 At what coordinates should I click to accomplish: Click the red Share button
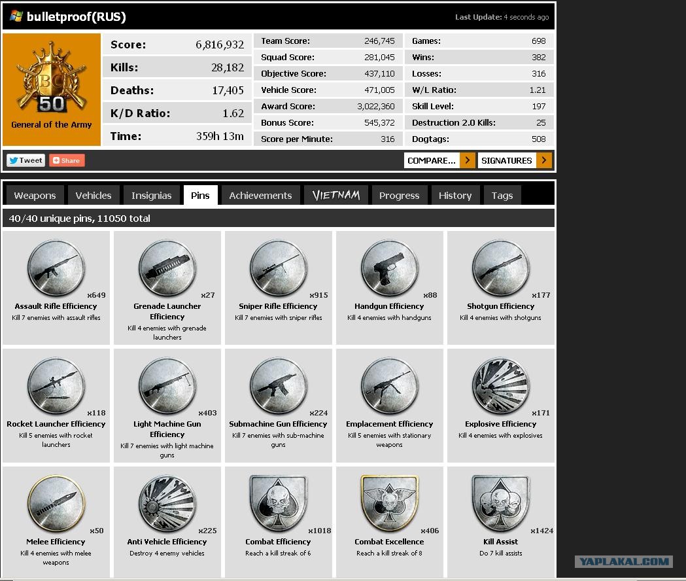coord(67,160)
